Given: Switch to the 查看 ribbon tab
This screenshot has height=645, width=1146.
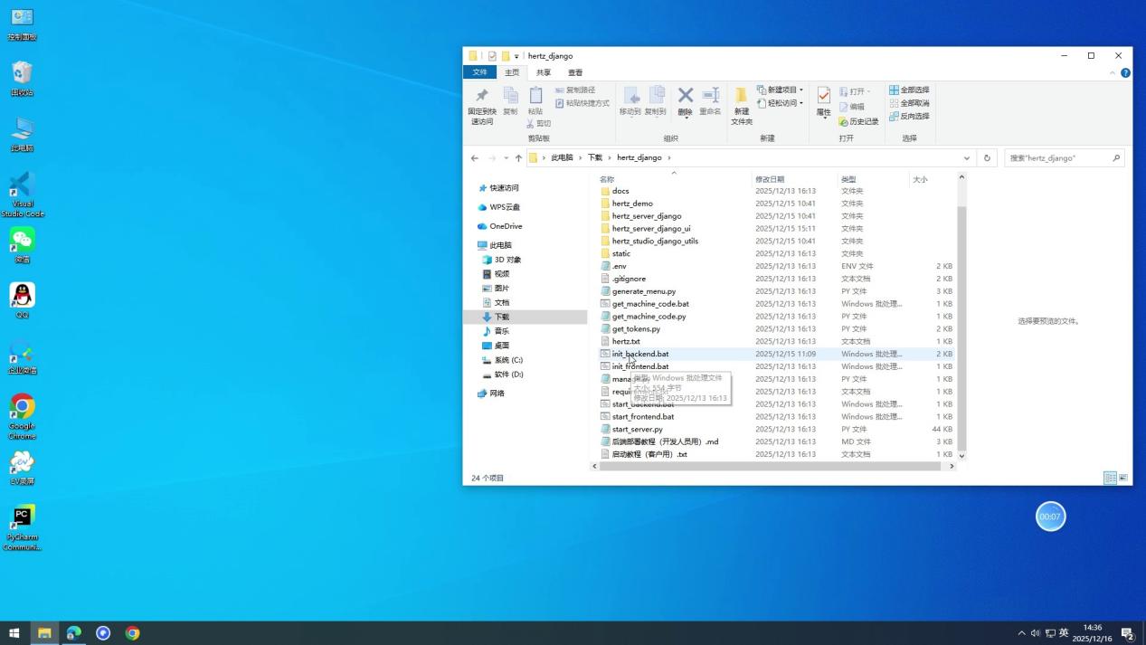Looking at the screenshot, I should coord(575,72).
